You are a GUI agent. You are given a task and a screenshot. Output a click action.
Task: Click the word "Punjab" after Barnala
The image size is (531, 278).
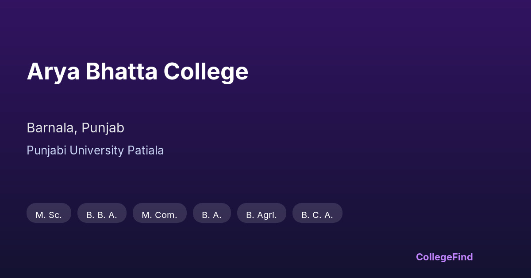tap(103, 128)
